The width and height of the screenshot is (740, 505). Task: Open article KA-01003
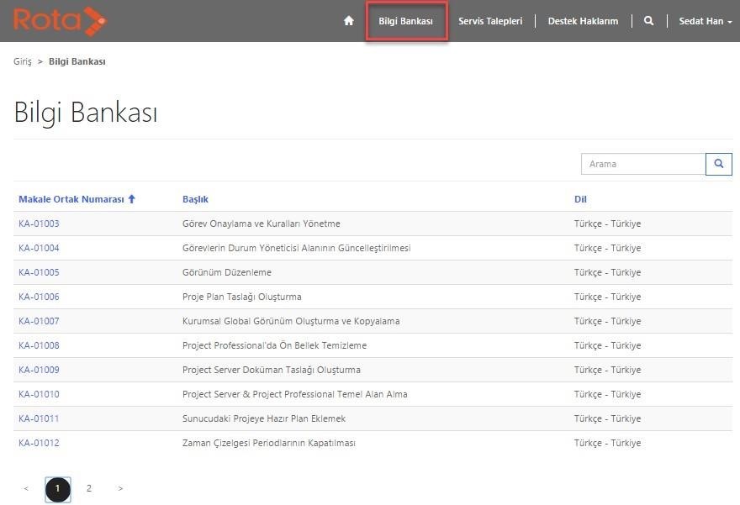tap(40, 224)
